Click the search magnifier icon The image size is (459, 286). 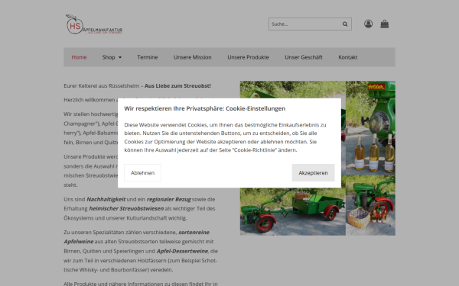tap(345, 24)
